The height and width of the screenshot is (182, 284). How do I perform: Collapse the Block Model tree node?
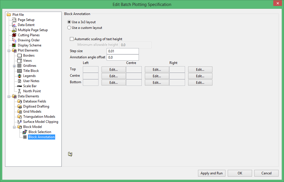14,127
